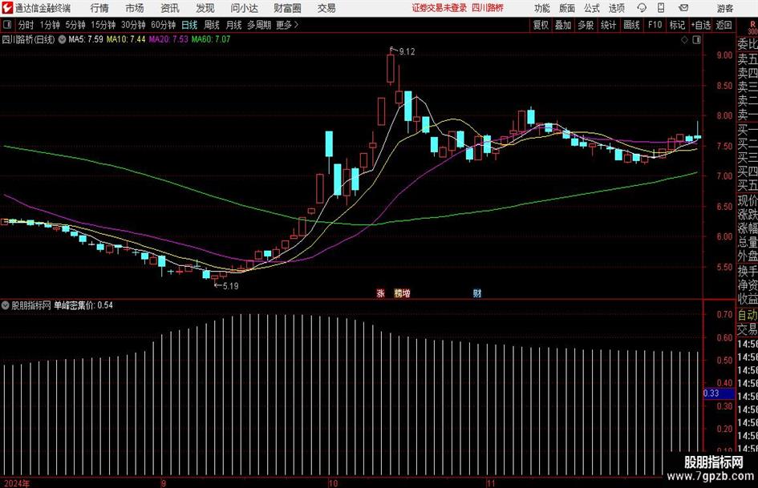The image size is (758, 488).
Task: Click the customer service headset icon
Action: point(642,8)
